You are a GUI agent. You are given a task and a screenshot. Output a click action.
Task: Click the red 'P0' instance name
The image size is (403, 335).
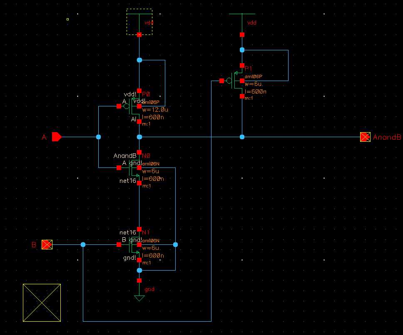(x=146, y=94)
